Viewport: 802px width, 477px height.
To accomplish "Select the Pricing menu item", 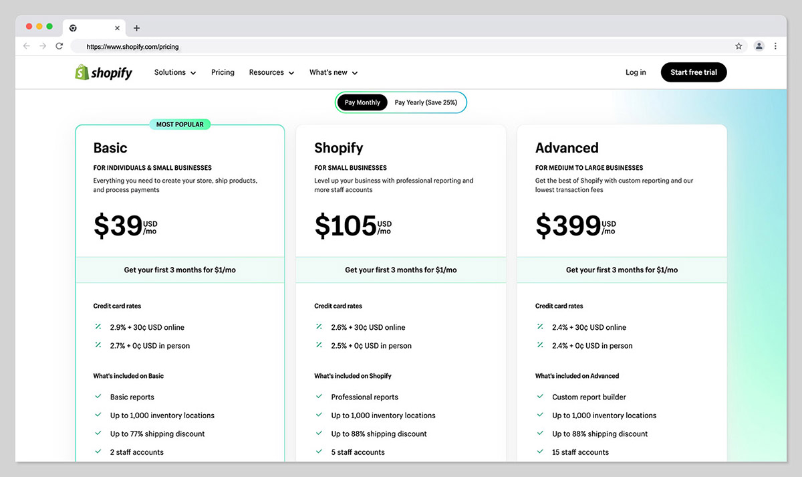I will (223, 72).
